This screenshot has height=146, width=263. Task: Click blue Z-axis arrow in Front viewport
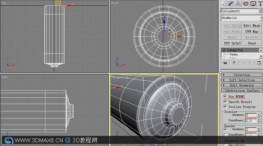coord(164,21)
